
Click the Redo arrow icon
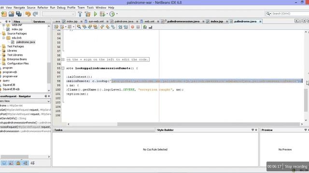(35, 14)
